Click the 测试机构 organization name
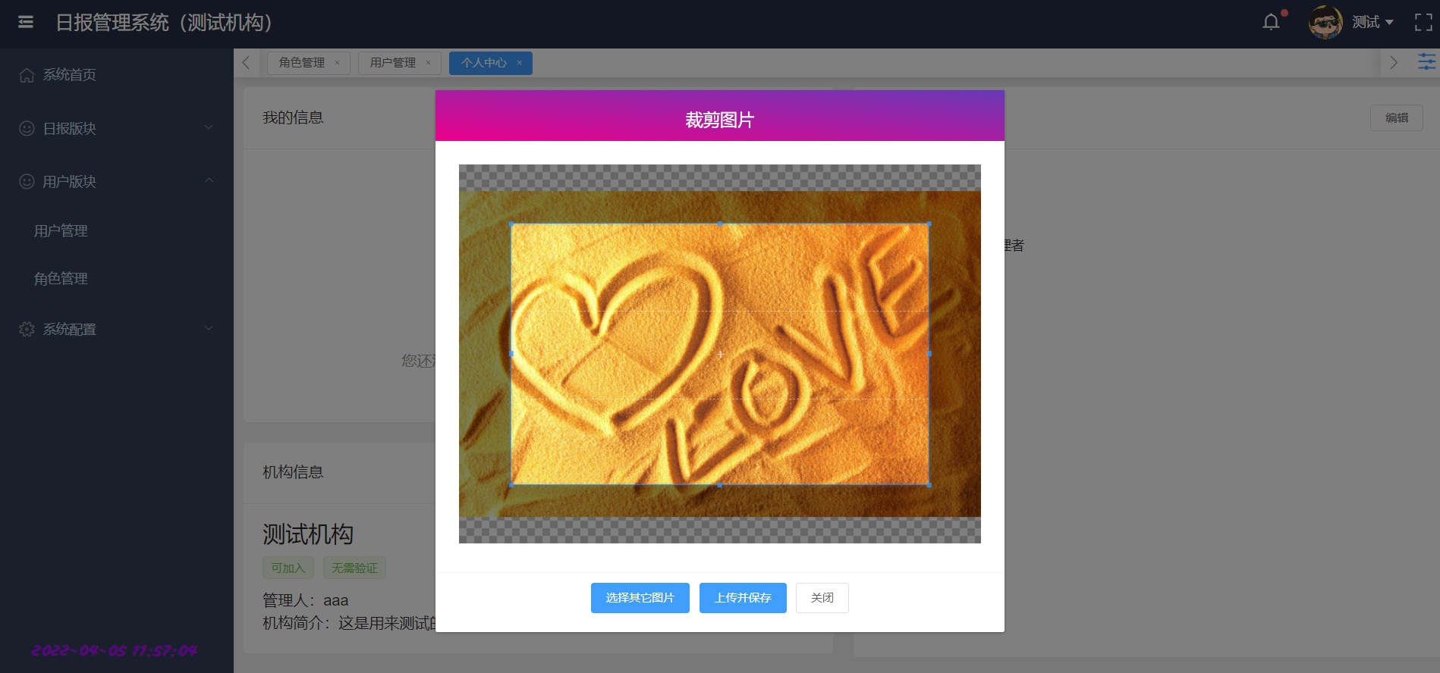Screen dimensions: 1440x673 pos(308,534)
